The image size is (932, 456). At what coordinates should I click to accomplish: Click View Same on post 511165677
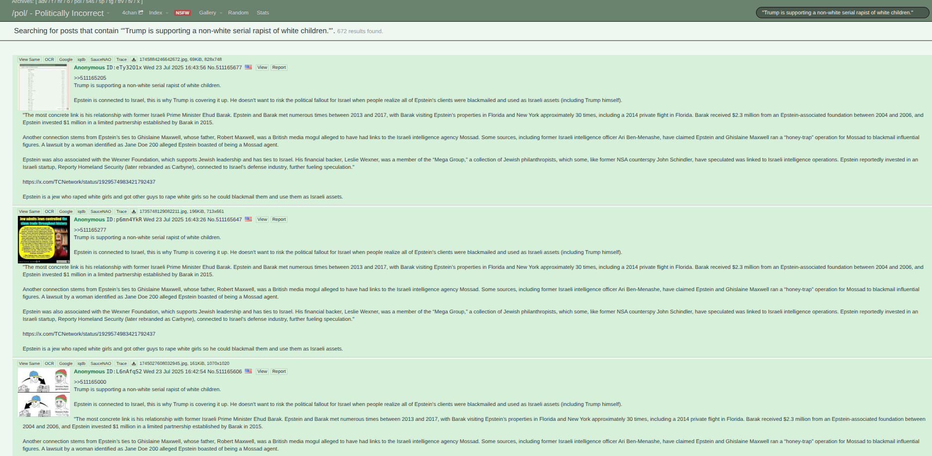click(29, 59)
